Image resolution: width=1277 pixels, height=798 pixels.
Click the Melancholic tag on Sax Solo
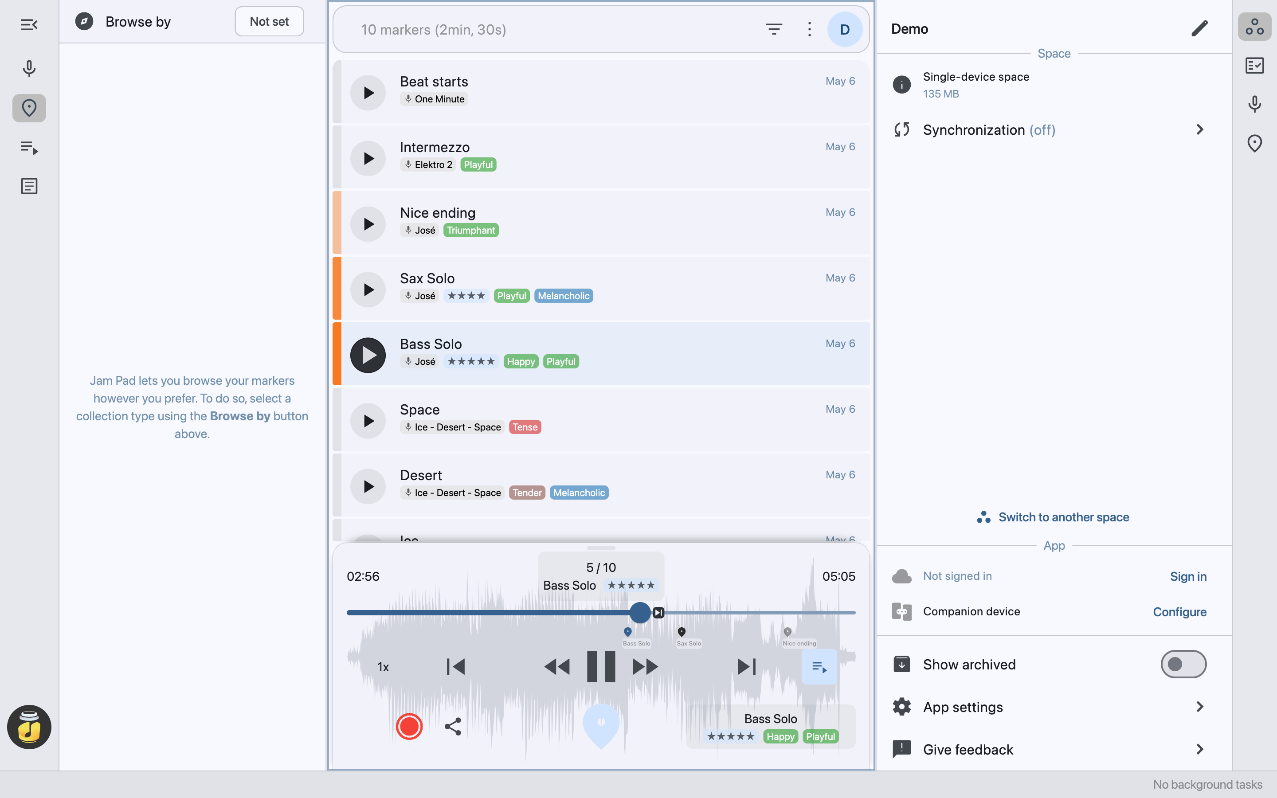pos(564,296)
